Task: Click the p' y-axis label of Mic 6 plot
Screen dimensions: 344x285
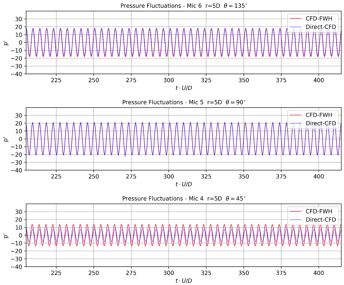Action: [6, 42]
